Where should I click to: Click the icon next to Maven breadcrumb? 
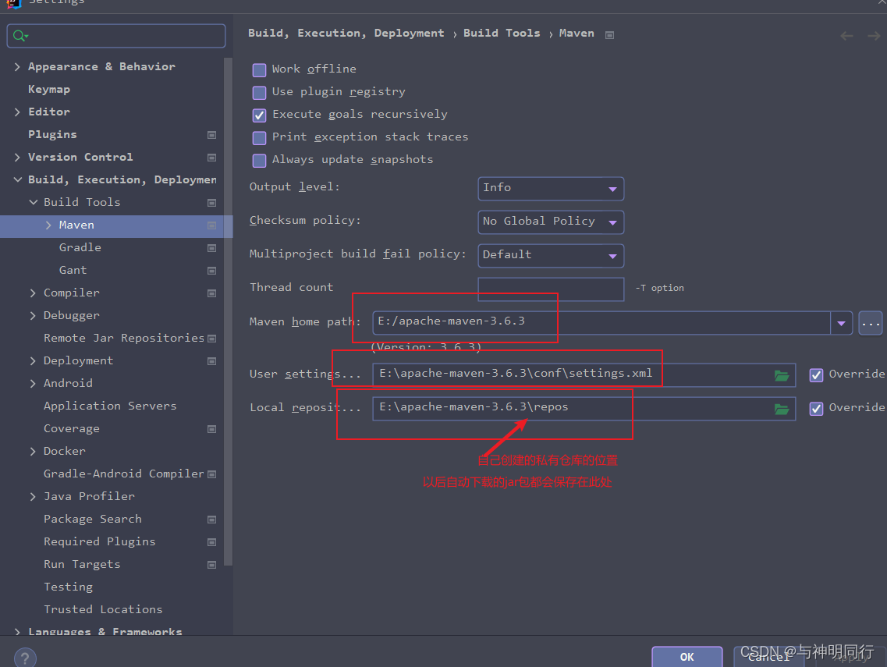pos(609,34)
